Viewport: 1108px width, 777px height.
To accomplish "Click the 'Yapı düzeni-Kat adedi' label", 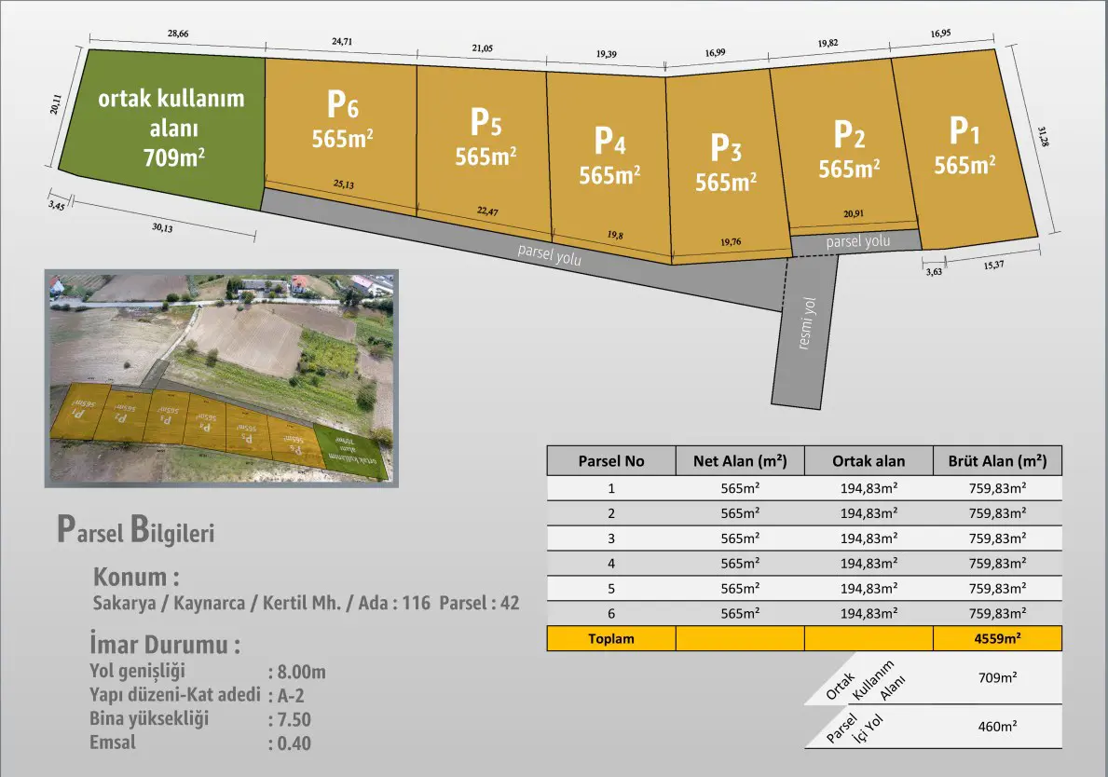I will 175,695.
